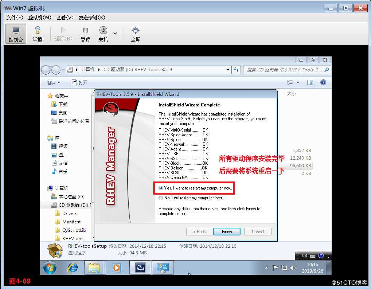Expand address bar history dropdown
The height and width of the screenshot is (289, 371).
tap(228, 70)
